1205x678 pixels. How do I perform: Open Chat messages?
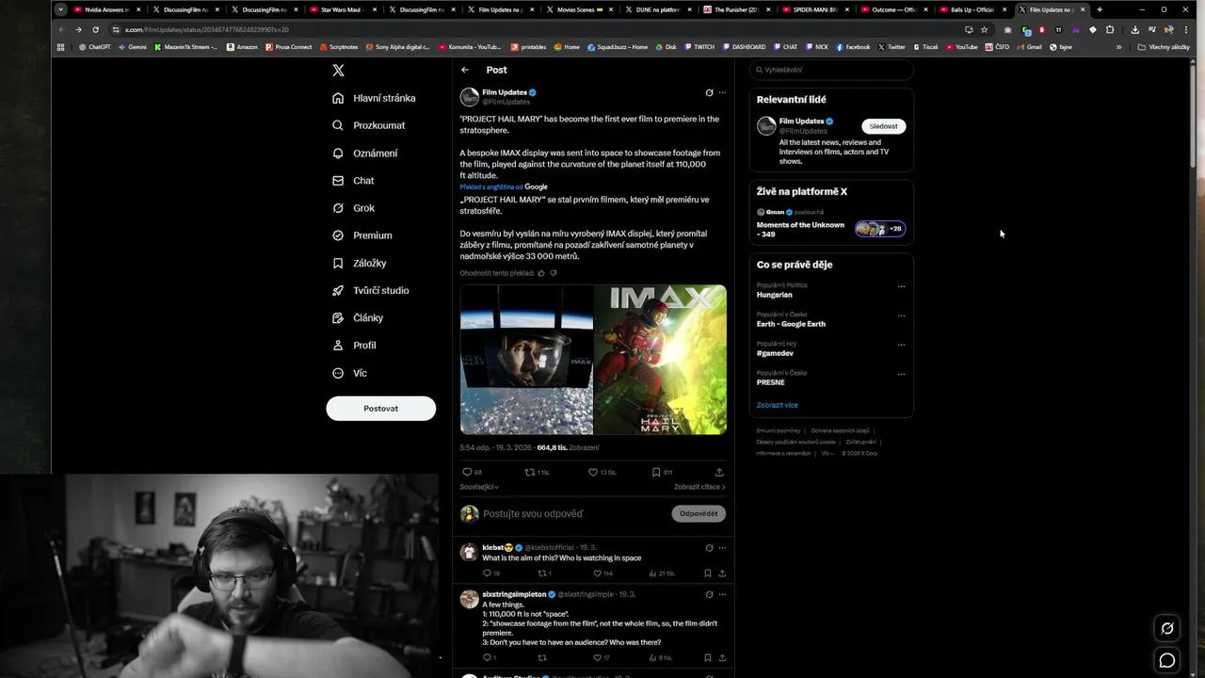(353, 180)
